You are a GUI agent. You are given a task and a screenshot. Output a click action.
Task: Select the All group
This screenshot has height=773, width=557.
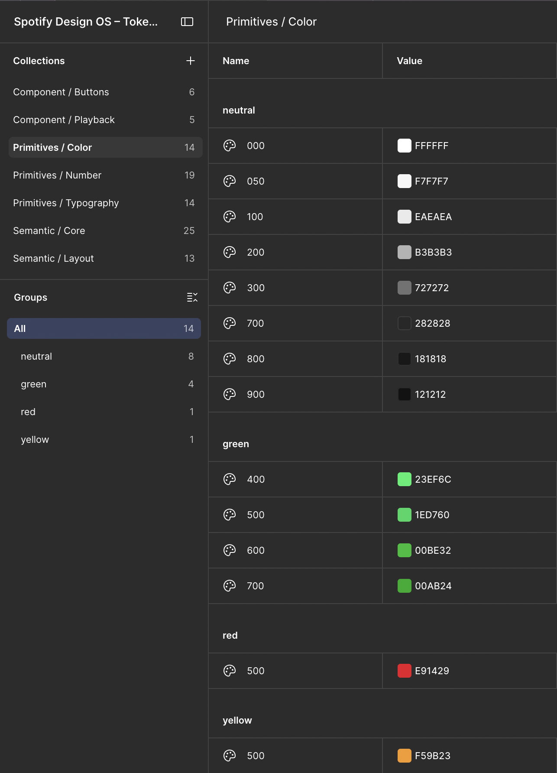tap(104, 328)
